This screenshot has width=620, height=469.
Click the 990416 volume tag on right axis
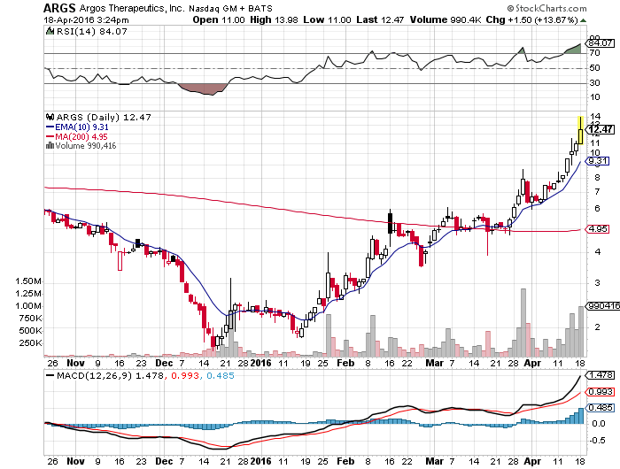pyautogui.click(x=603, y=306)
